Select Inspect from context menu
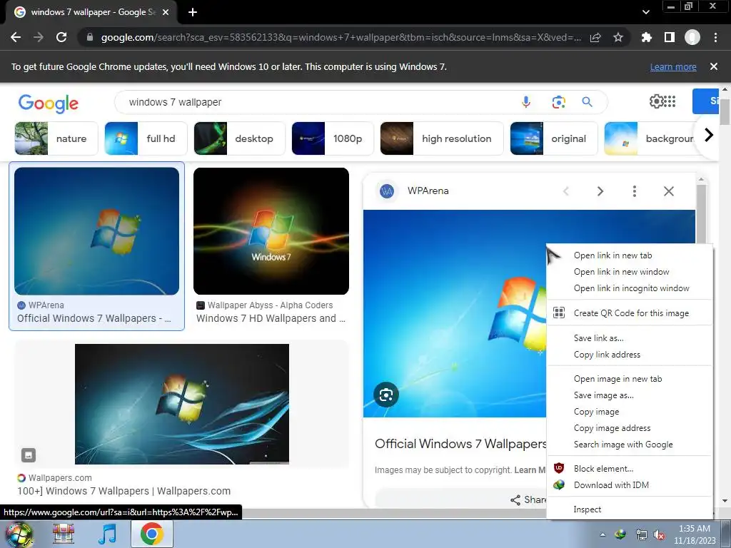Viewport: 731px width, 548px height. coord(630,509)
